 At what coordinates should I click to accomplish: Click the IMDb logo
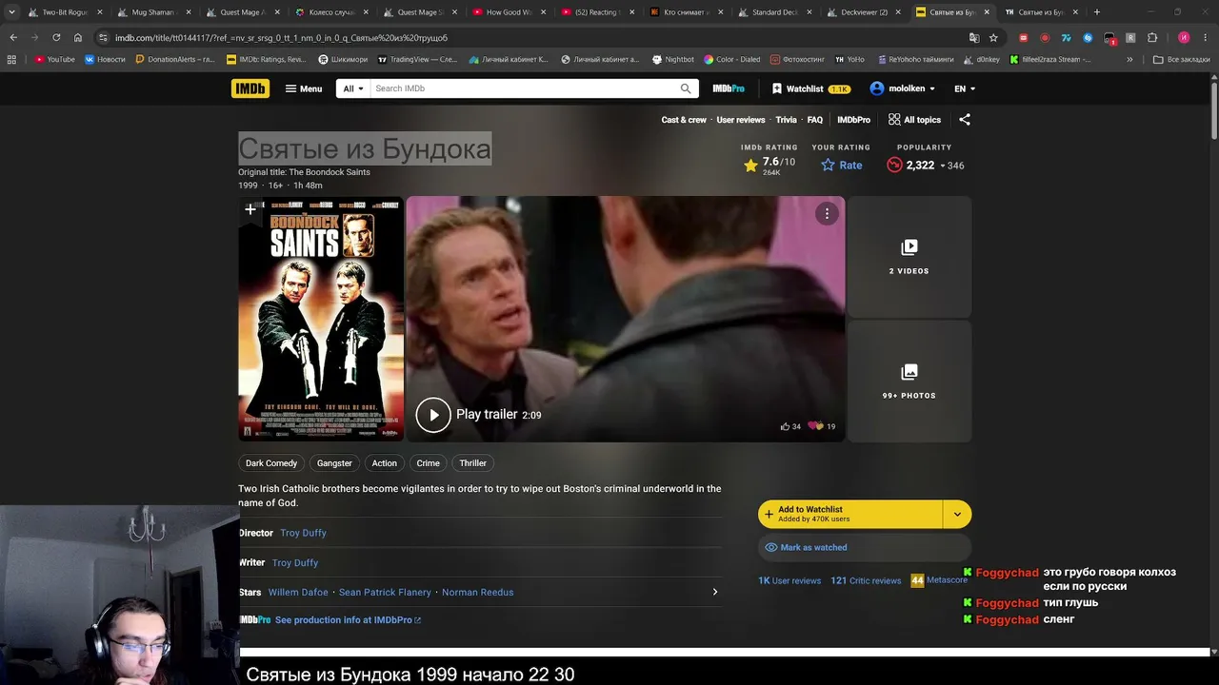tap(250, 88)
